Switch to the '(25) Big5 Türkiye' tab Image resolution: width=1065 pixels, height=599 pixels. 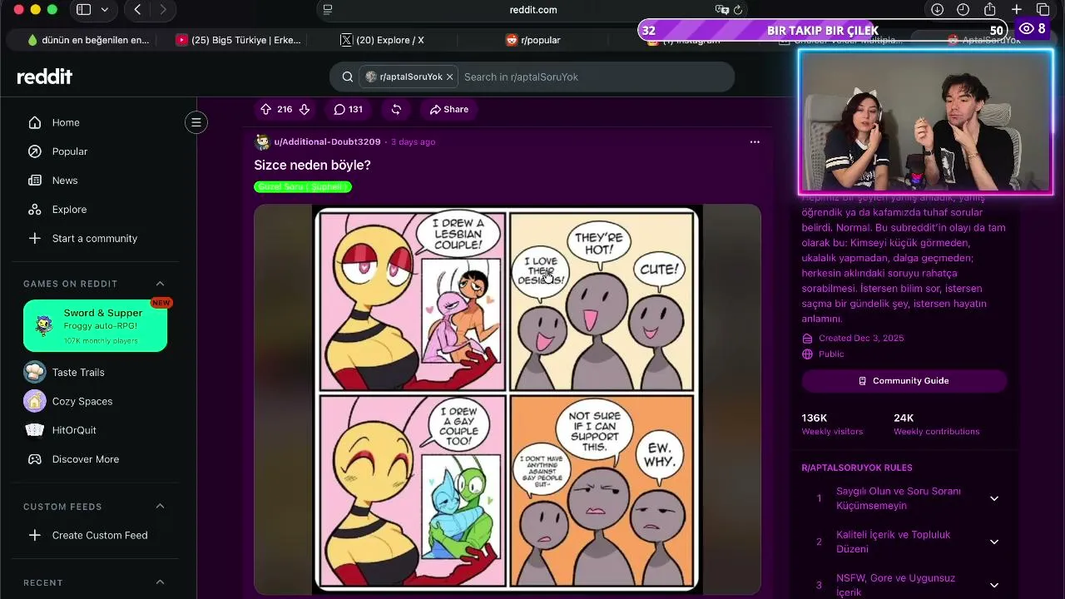click(x=239, y=40)
